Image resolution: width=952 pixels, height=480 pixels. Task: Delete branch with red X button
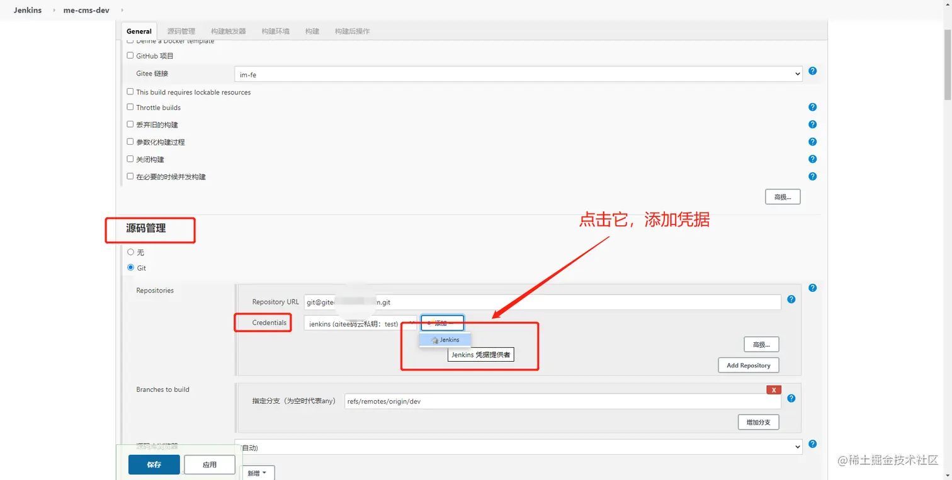pos(774,389)
